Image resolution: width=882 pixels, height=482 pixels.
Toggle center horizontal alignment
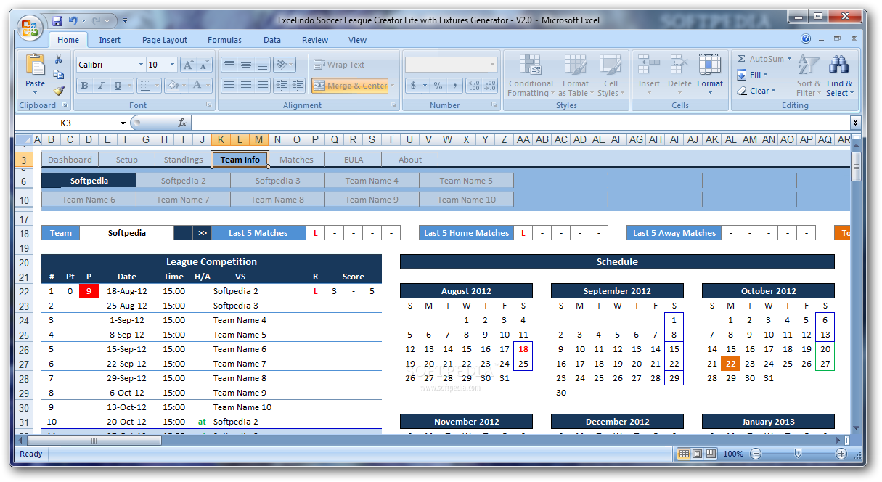246,86
